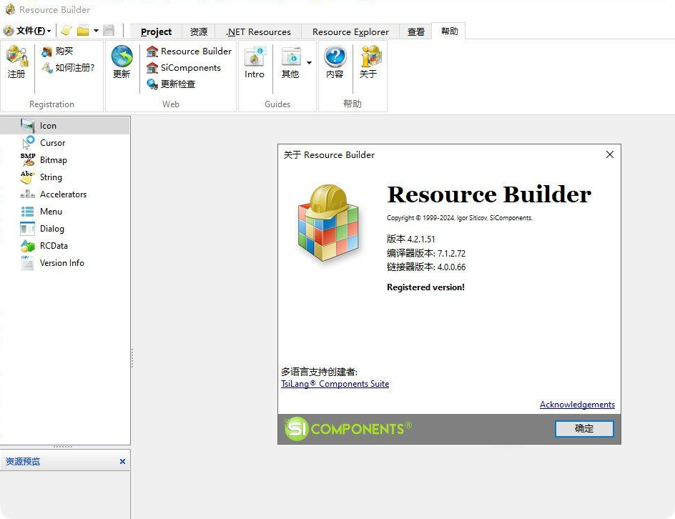Image resolution: width=675 pixels, height=519 pixels.
Task: Switch to the 查看 tab
Action: (416, 32)
